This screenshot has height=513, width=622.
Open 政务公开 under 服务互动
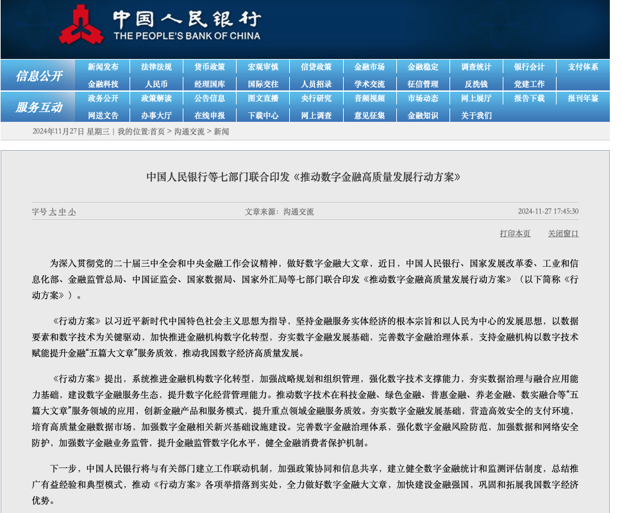click(103, 98)
